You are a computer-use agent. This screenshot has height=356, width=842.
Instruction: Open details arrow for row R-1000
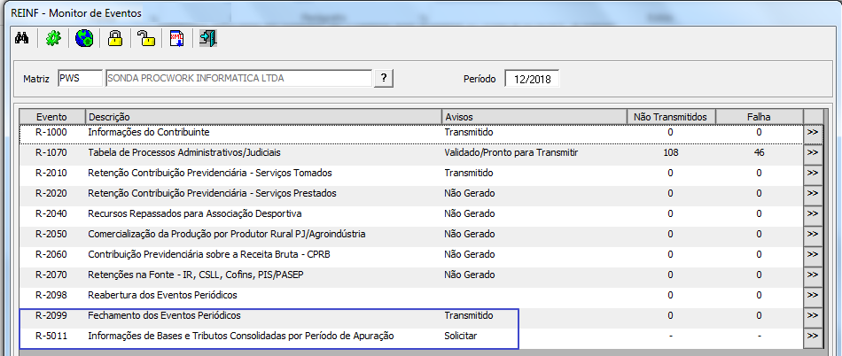point(813,133)
